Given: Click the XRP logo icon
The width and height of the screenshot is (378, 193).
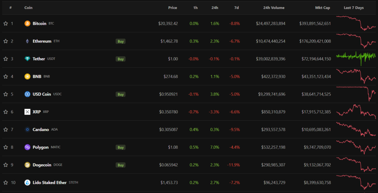Looking at the screenshot, I should [x=27, y=112].
